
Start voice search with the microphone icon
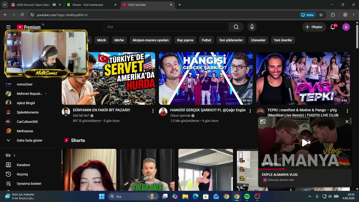pos(252,27)
